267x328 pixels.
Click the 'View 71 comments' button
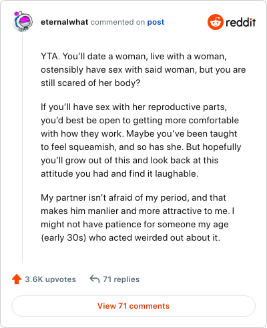click(133, 306)
